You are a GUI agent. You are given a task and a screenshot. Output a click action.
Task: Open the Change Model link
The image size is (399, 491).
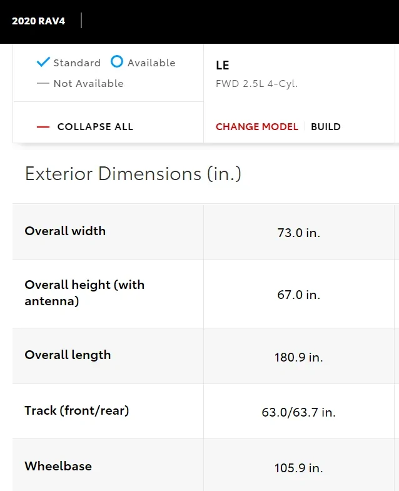coord(257,126)
